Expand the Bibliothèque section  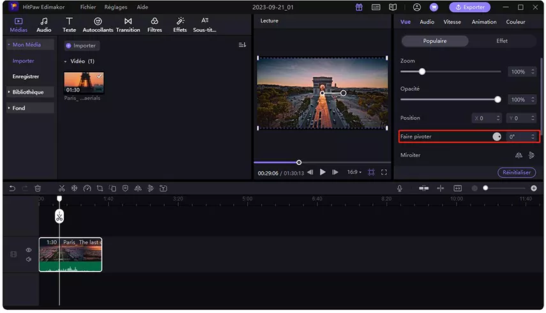click(x=9, y=92)
